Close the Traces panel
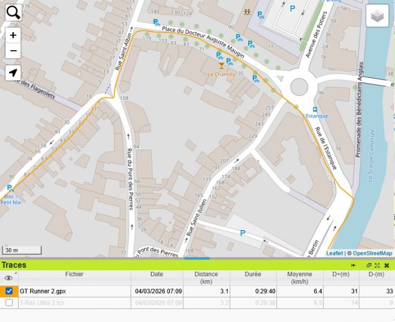The image size is (395, 322). (x=387, y=265)
